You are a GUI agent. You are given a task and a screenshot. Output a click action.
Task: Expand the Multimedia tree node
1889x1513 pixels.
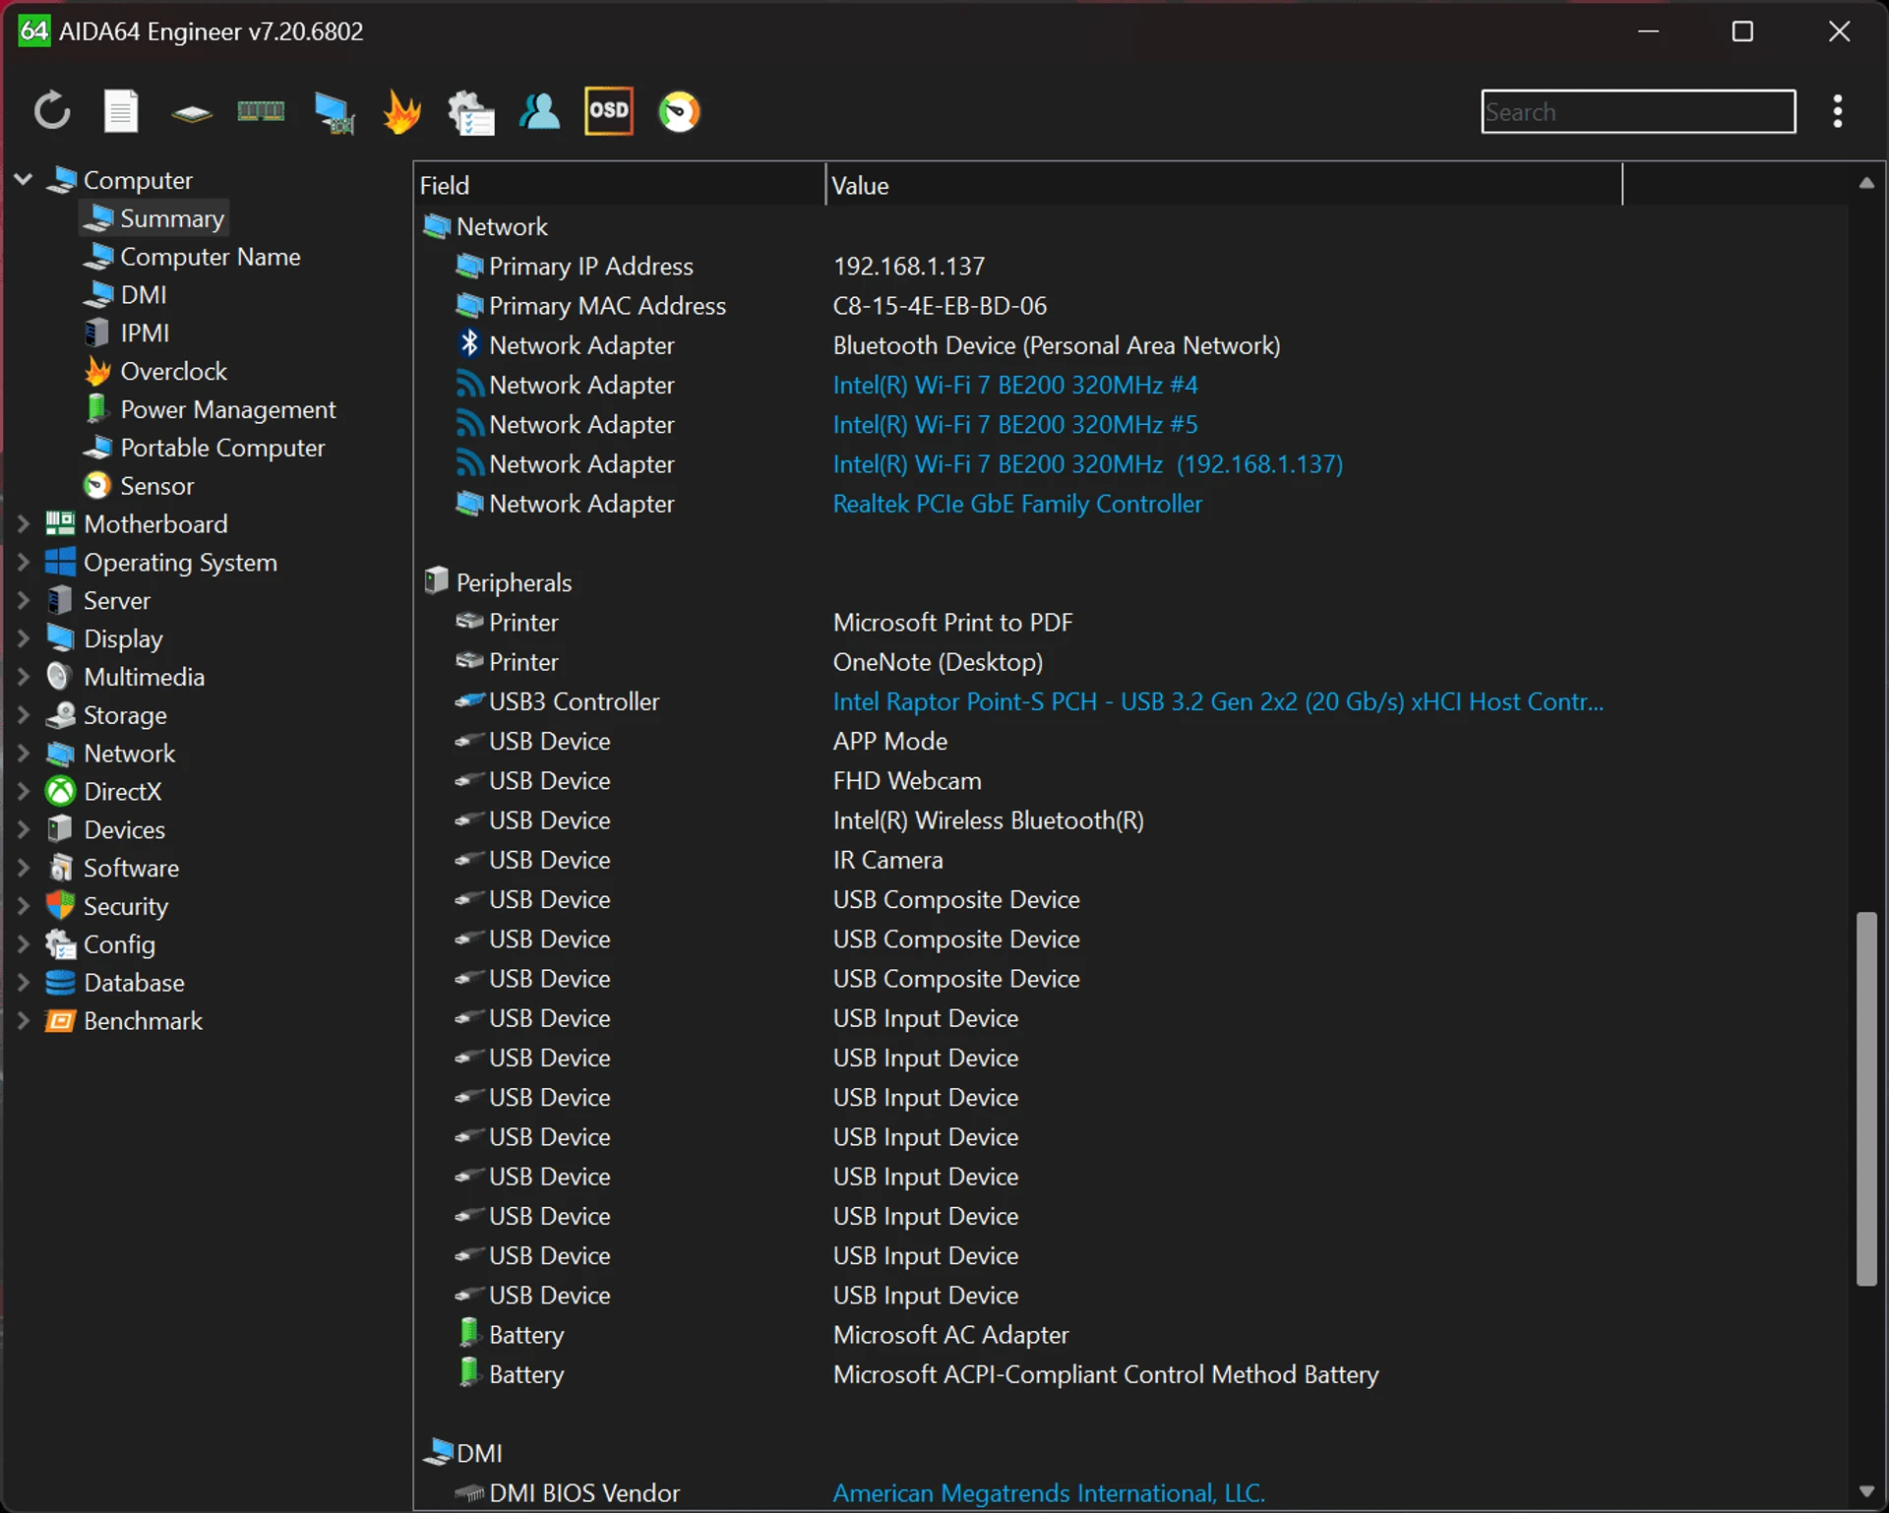click(x=24, y=677)
